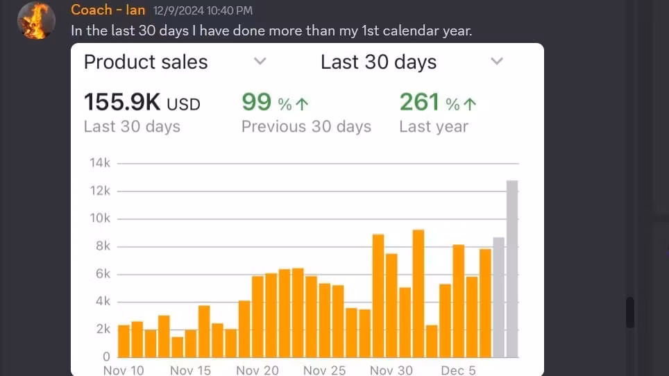This screenshot has width=669, height=376.
Task: Click the green arrow beside 261%
Action: (x=470, y=104)
